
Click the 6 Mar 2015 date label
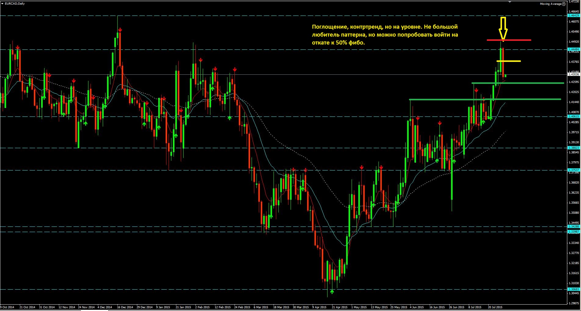coord(261,307)
